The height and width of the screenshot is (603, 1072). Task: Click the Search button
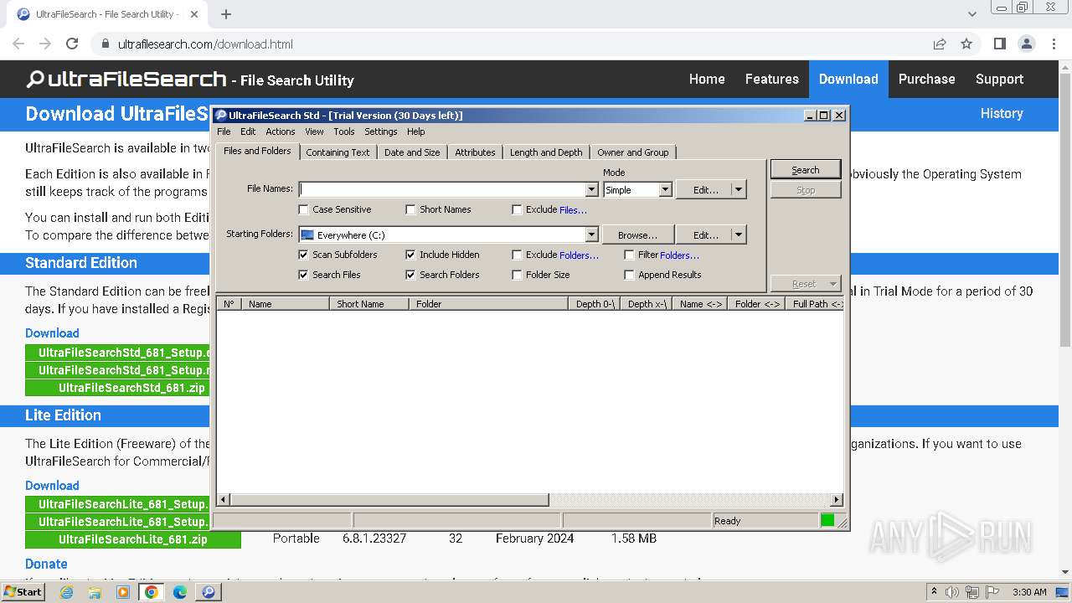click(806, 170)
